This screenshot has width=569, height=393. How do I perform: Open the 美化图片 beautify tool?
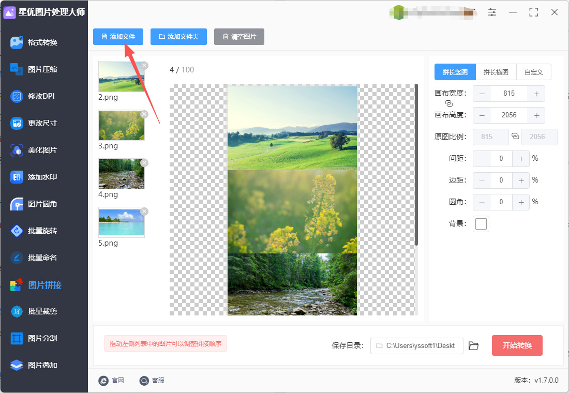click(34, 150)
